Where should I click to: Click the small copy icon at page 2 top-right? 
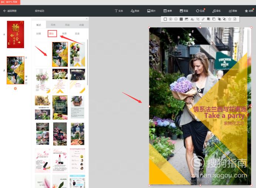point(26,57)
